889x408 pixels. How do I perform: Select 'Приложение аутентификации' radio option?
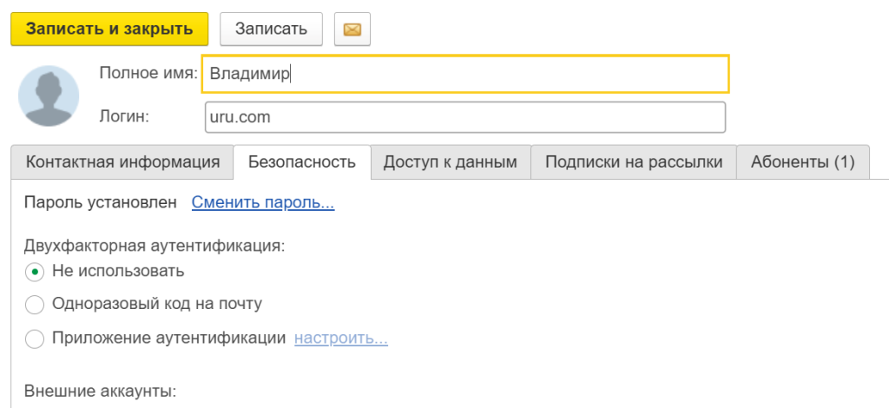pos(35,339)
